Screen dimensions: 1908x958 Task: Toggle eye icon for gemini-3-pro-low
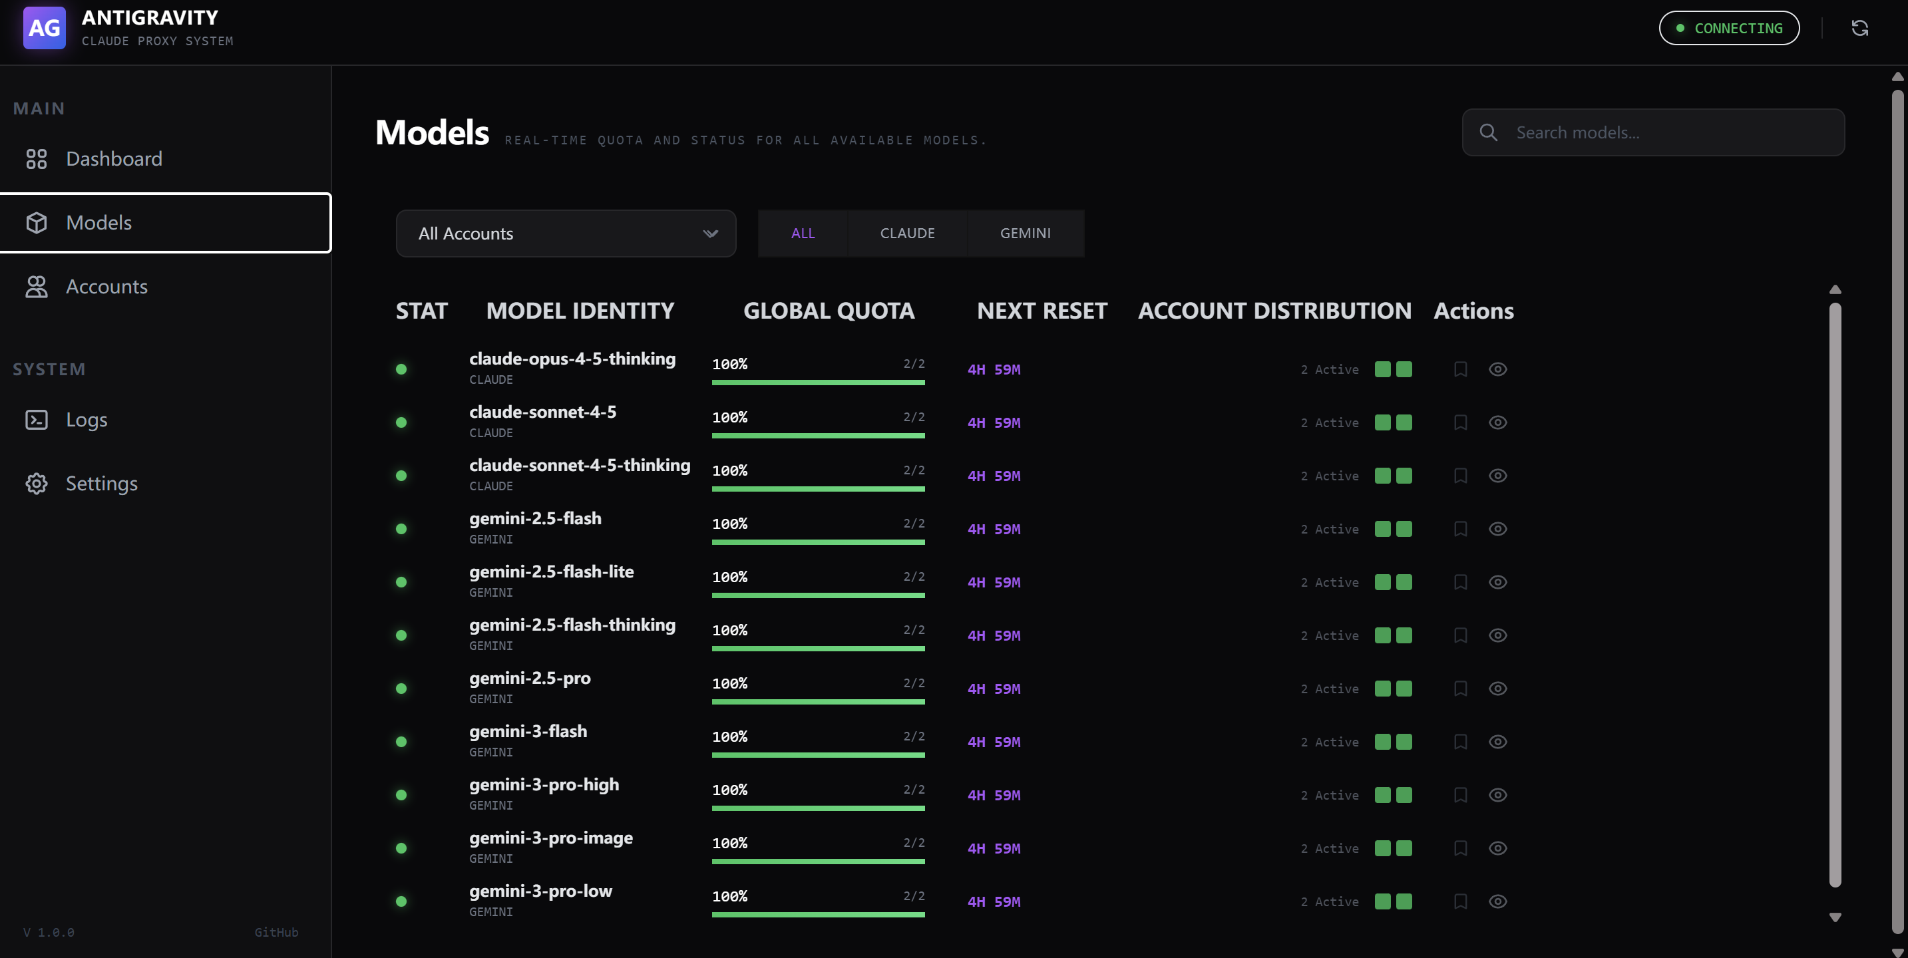click(1497, 901)
